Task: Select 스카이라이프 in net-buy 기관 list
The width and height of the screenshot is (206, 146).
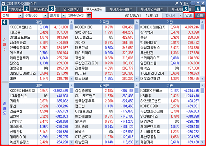Action: pos(170,58)
